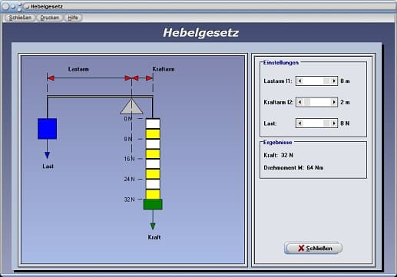Image resolution: width=397 pixels, height=277 pixels.
Task: Increase Kraftarm l2 with right arrow
Action: 333,102
